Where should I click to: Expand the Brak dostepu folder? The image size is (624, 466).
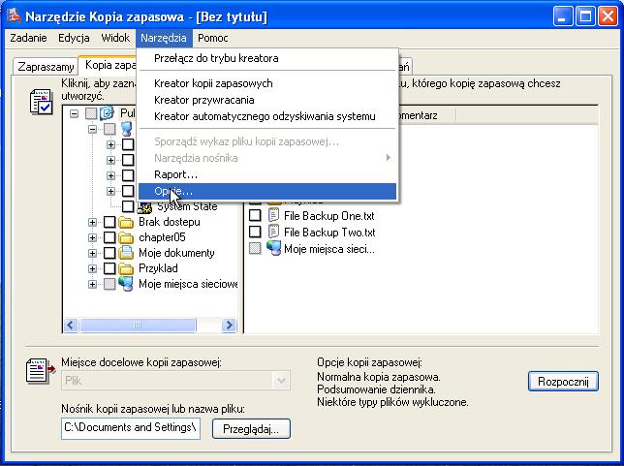[92, 222]
